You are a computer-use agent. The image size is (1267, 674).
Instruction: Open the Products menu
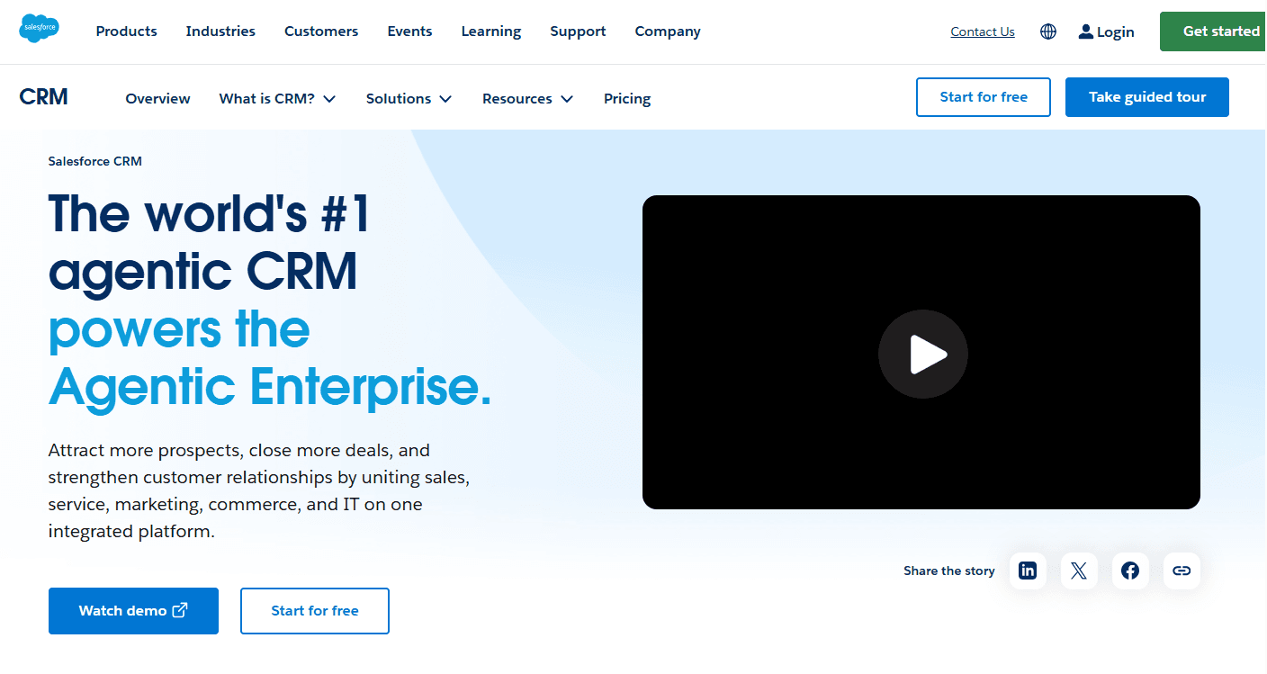126,31
